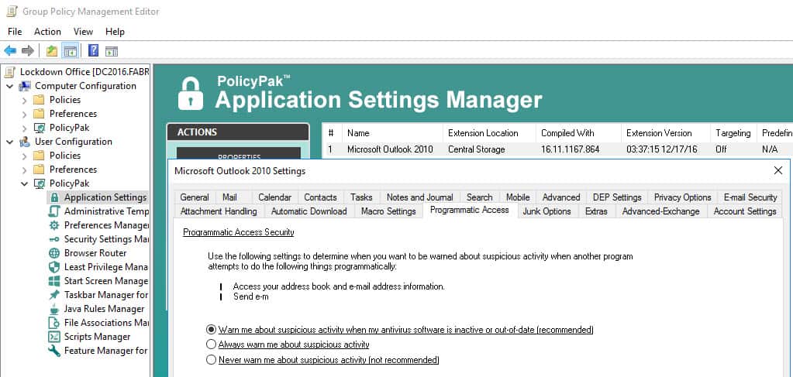Click the User Configuration node icon
The height and width of the screenshot is (377, 793).
(x=25, y=142)
